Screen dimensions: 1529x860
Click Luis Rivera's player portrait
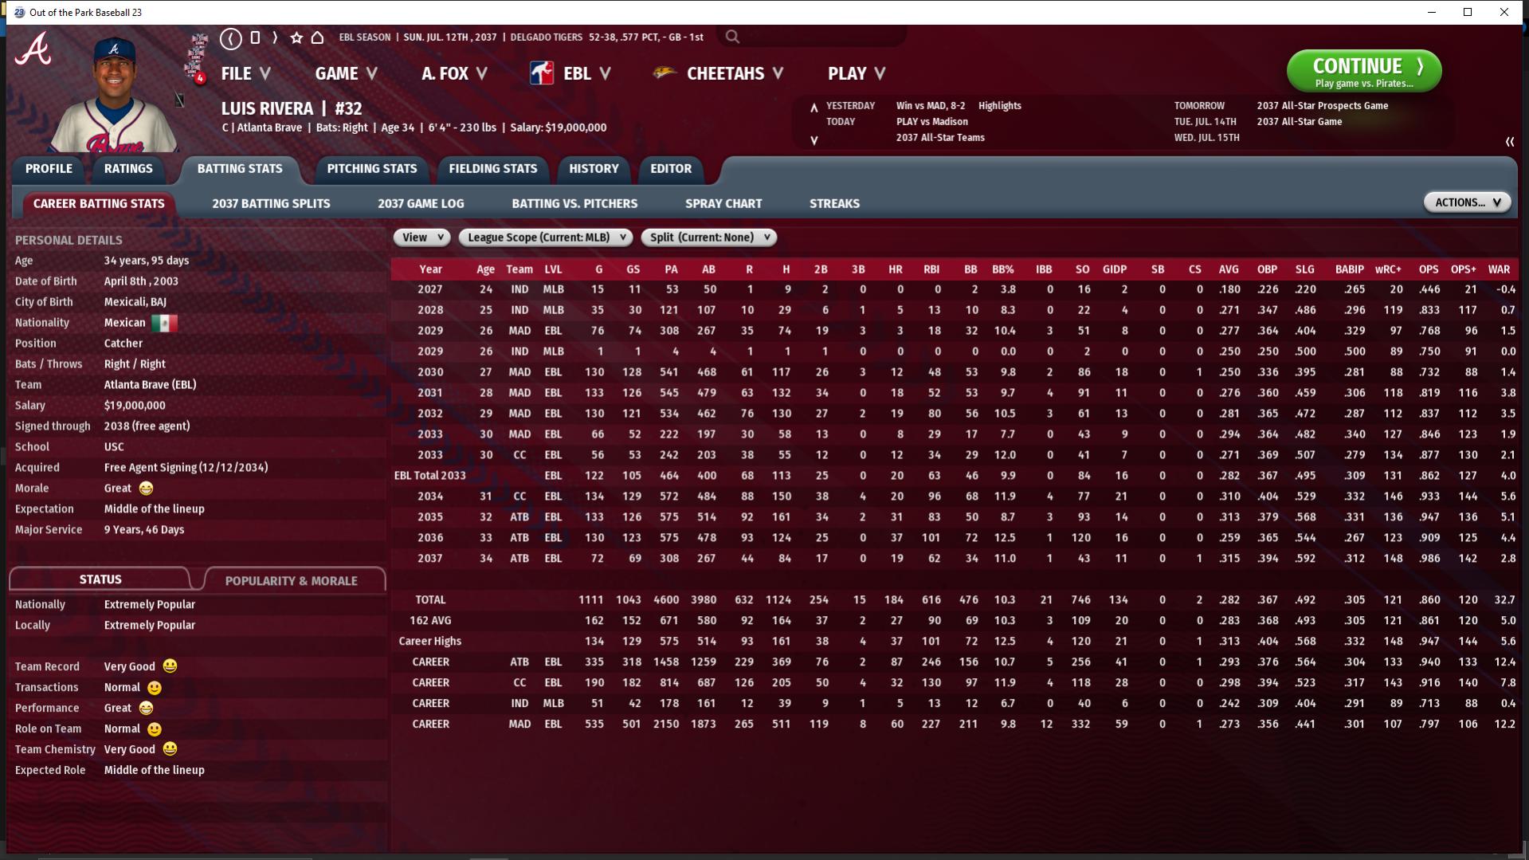point(115,94)
